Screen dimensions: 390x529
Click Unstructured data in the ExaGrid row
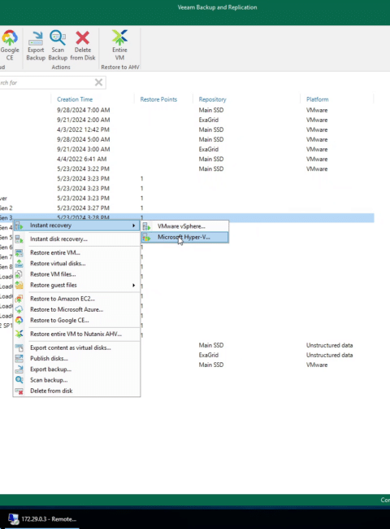[x=329, y=355]
